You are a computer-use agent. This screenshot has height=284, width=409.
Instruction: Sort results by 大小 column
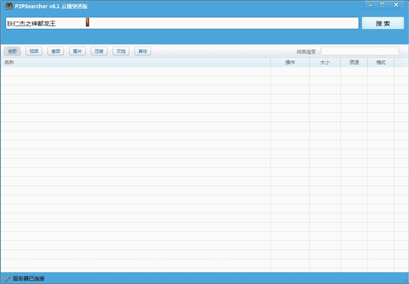tap(325, 62)
